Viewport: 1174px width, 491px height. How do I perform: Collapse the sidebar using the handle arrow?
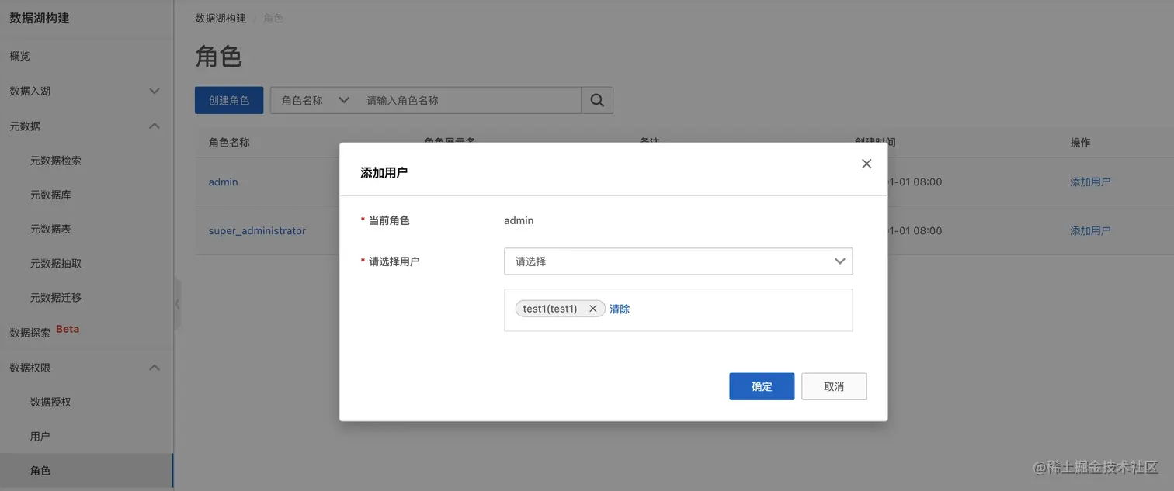(x=177, y=304)
